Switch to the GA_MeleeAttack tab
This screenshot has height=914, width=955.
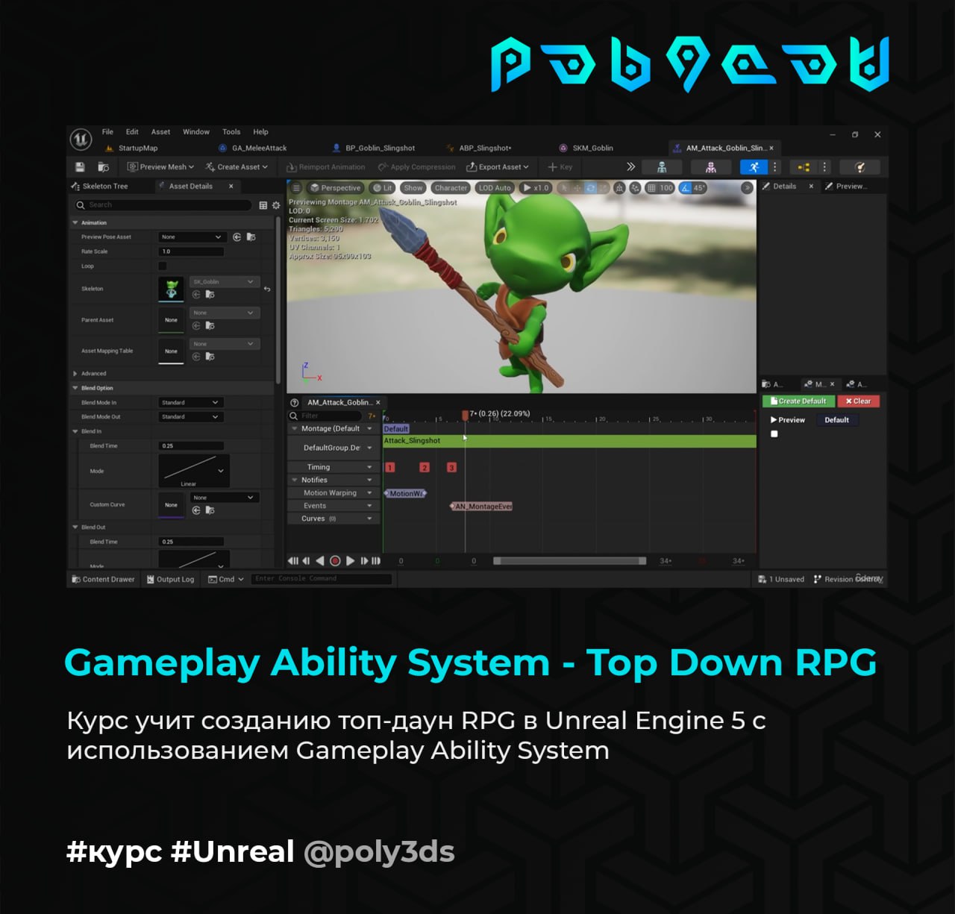point(253,148)
